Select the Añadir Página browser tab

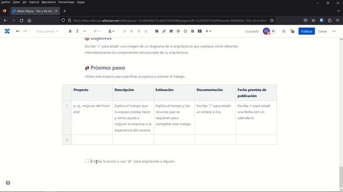pos(35,11)
